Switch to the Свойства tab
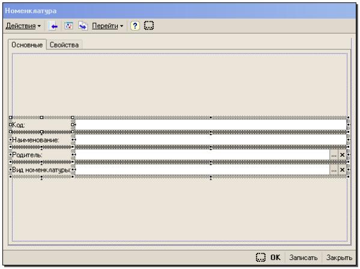This screenshot has width=360, height=269. 64,44
